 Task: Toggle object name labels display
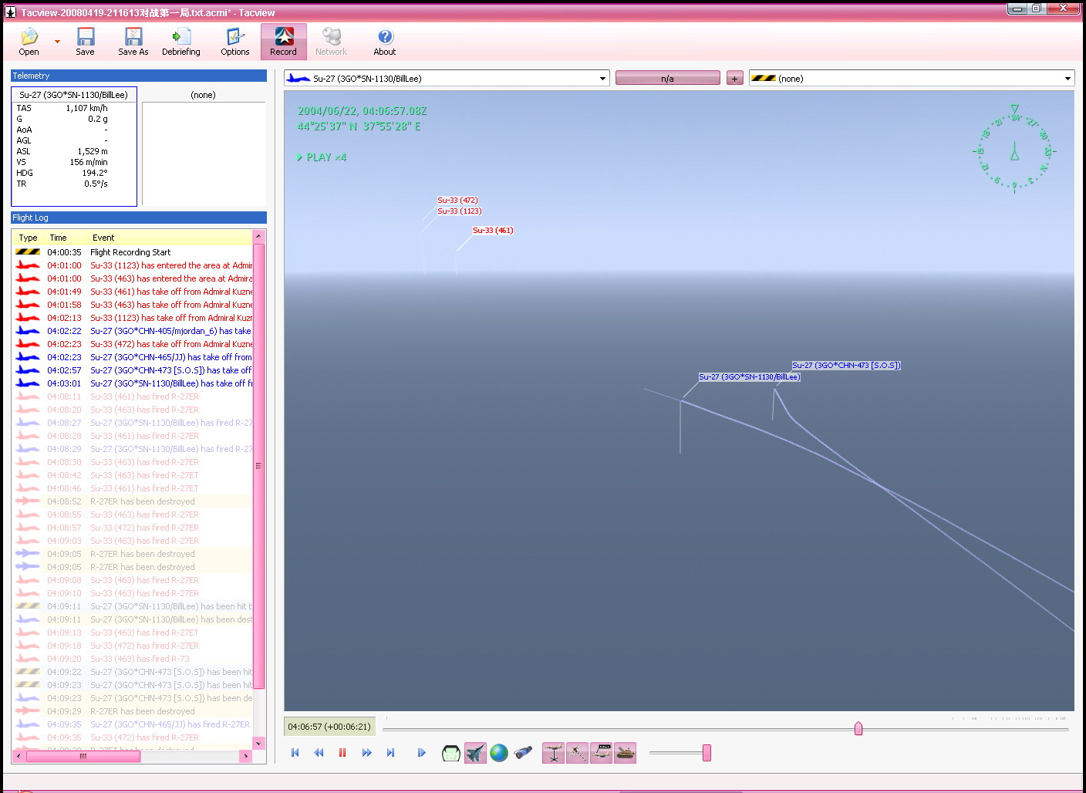coord(602,753)
